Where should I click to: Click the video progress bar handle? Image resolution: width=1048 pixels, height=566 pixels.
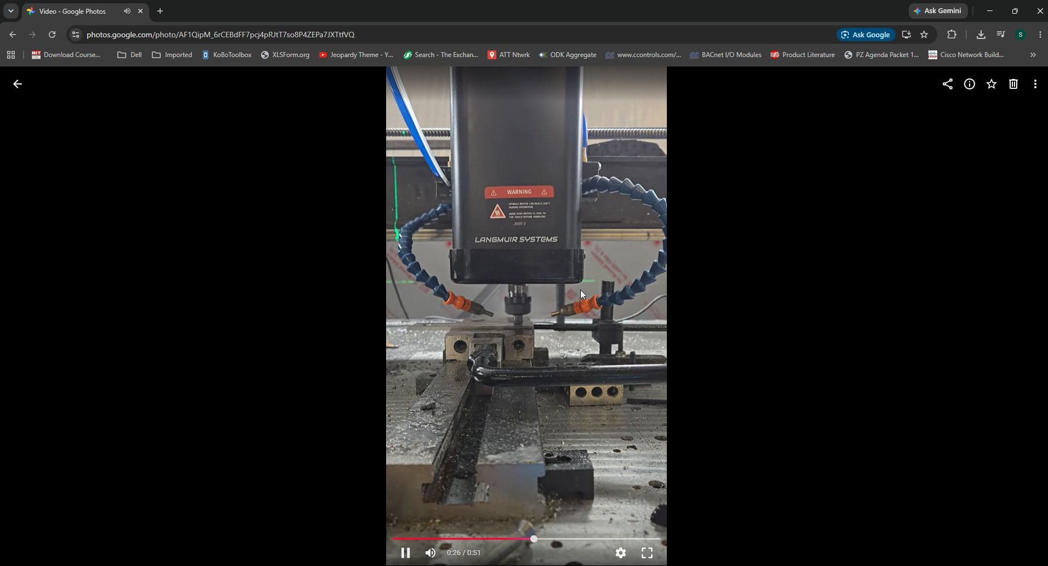[x=534, y=539]
